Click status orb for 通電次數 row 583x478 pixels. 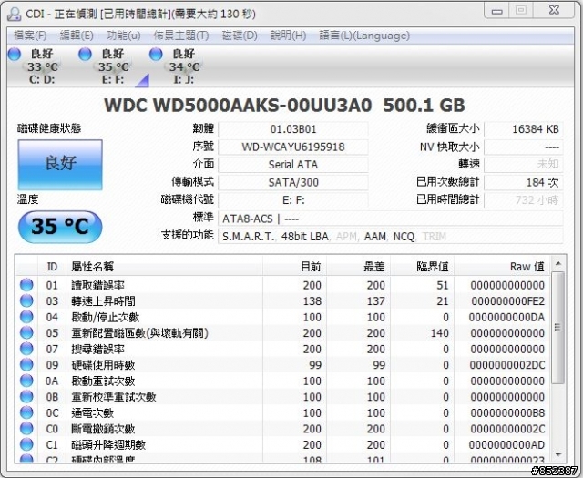(x=26, y=412)
